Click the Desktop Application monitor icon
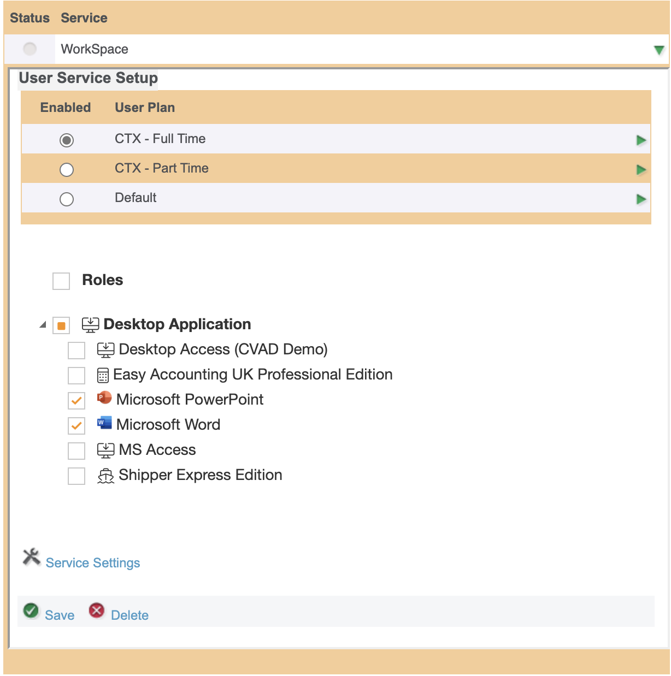This screenshot has height=676, width=671. [x=90, y=325]
